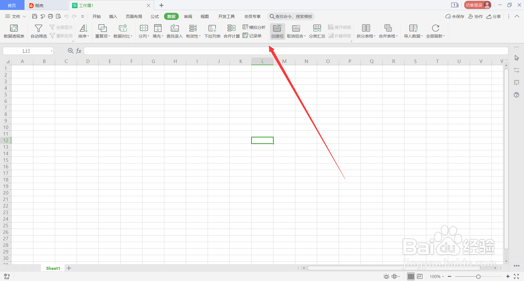Open Data Compare (数据对比) tool
524x281 pixels.
123,31
